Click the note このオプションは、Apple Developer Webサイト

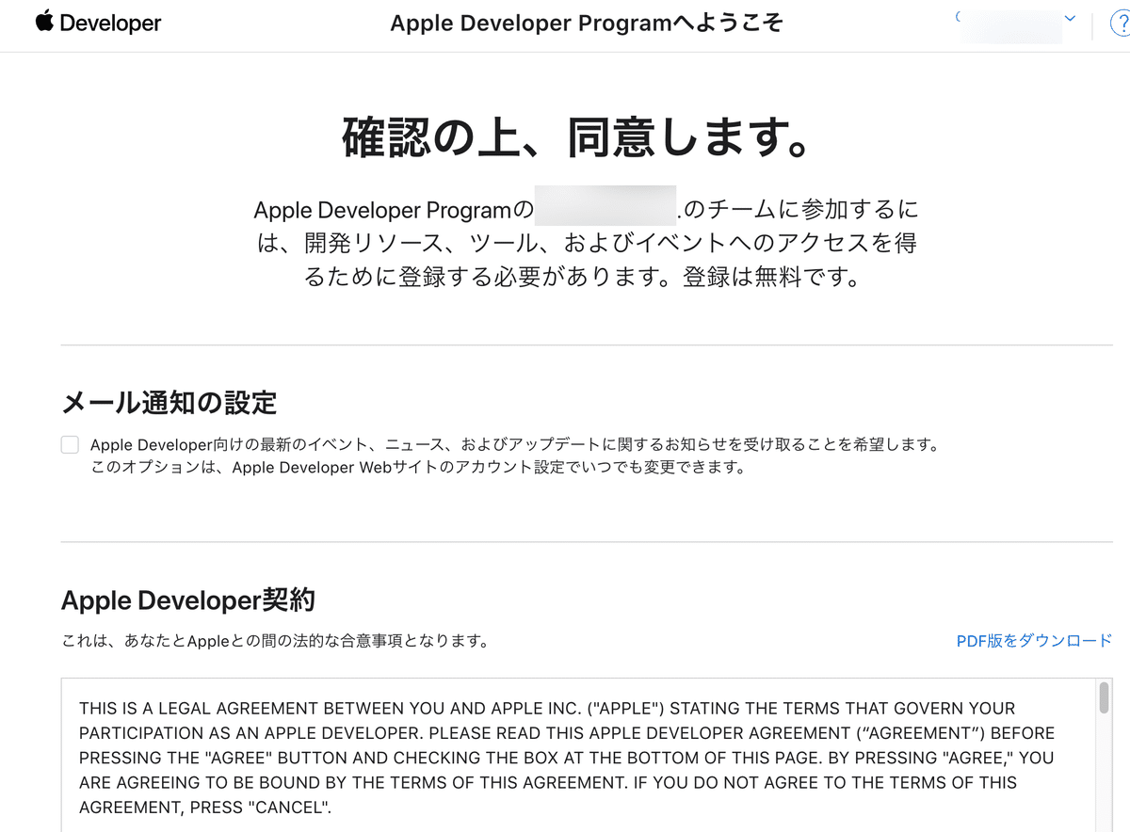pyautogui.click(x=418, y=467)
